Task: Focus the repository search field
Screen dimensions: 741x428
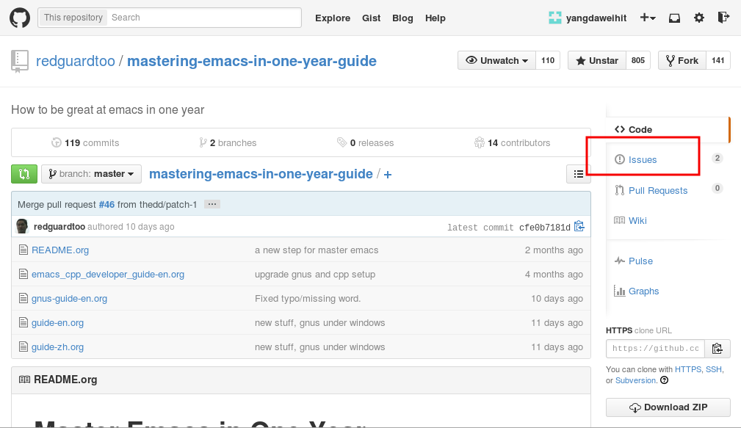Action: [x=203, y=18]
